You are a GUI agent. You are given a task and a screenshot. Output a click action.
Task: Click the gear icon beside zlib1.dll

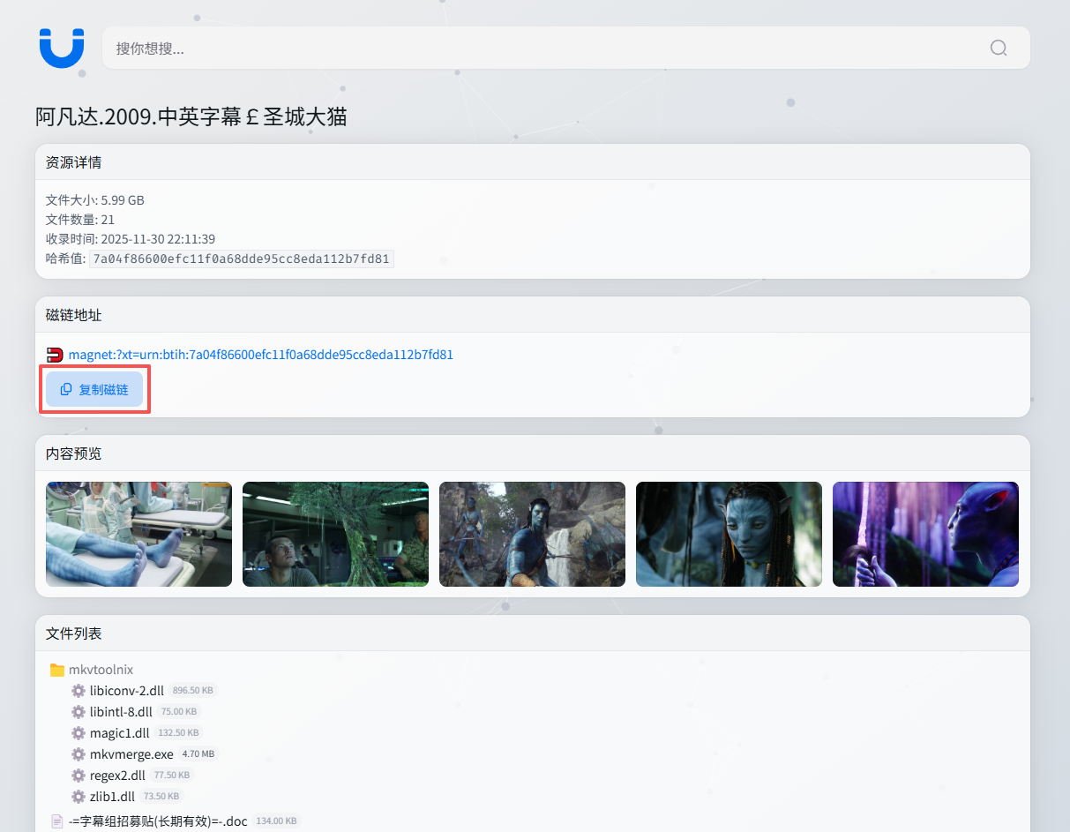coord(79,797)
